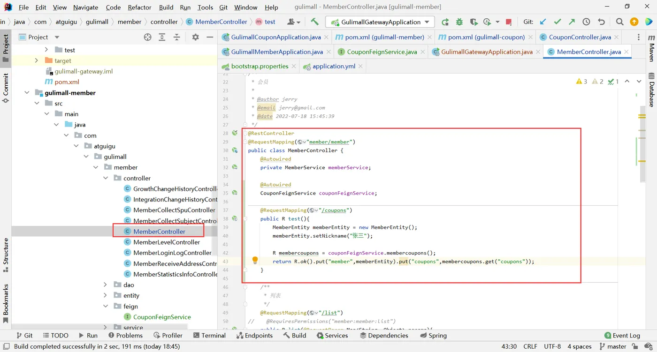Screen dimensions: 657x352
Task: Click gutter icon next to line 35
Action: pyautogui.click(x=235, y=193)
